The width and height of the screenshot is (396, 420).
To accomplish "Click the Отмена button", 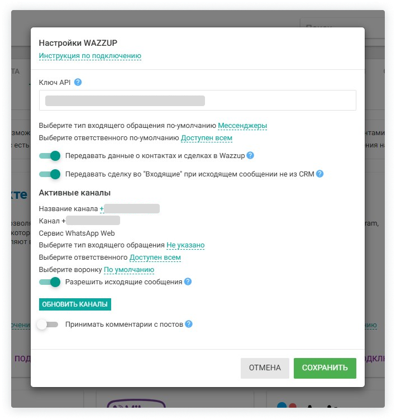I will 265,368.
